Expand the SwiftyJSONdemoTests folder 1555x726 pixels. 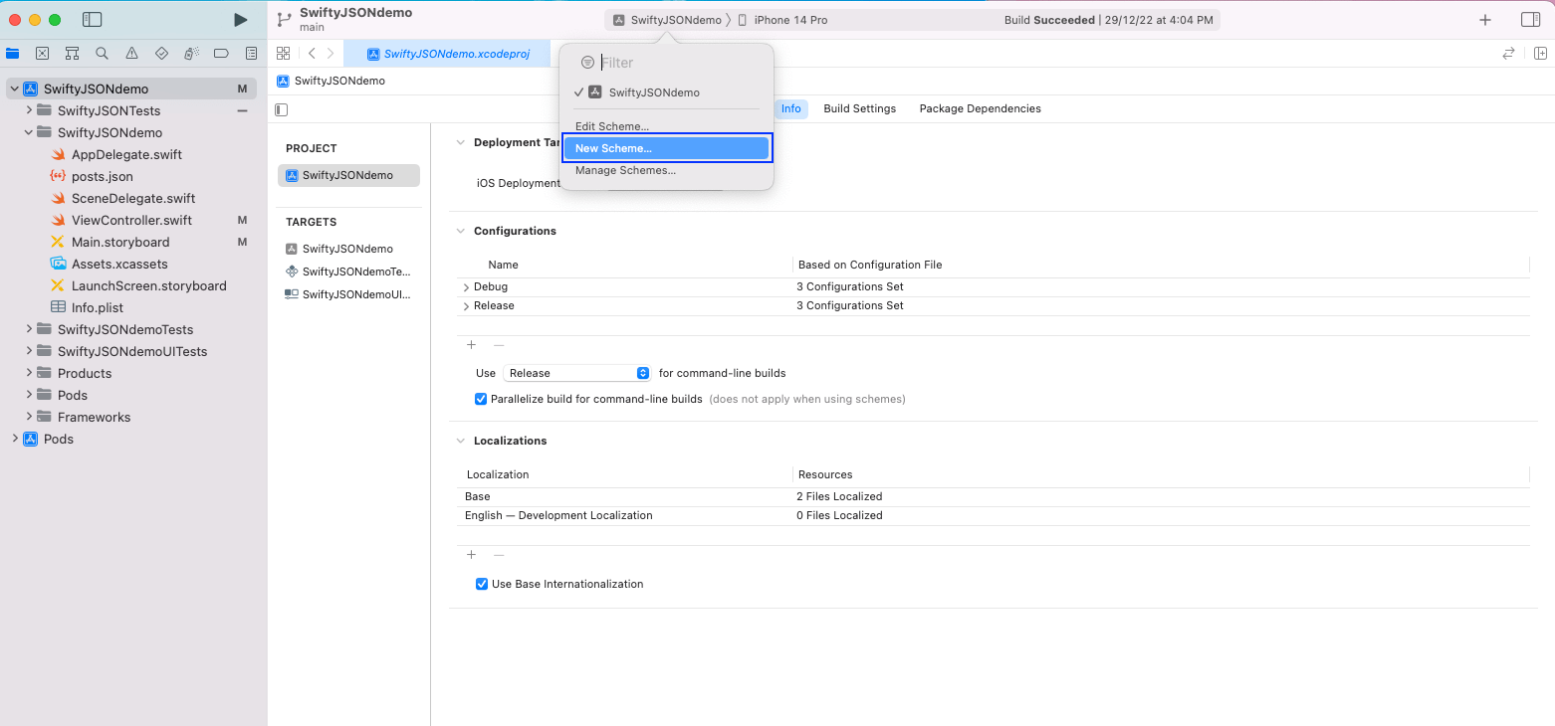(x=30, y=329)
